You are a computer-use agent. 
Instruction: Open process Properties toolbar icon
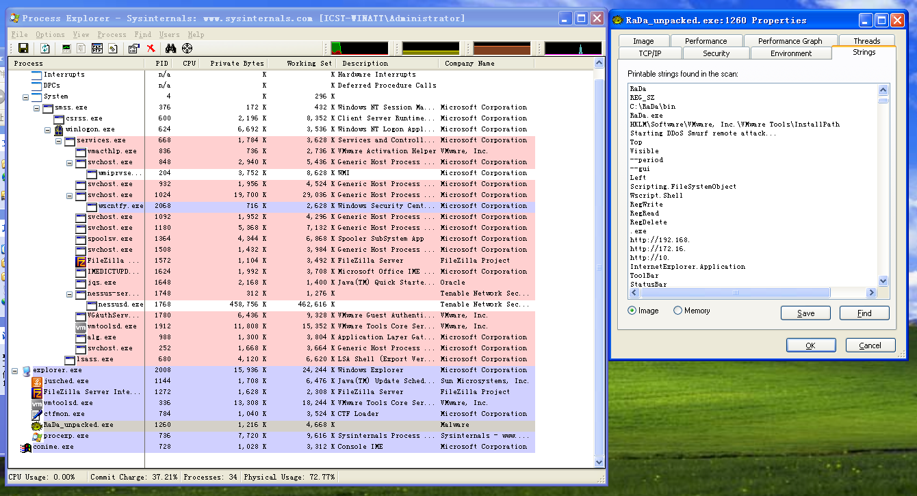(x=134, y=48)
